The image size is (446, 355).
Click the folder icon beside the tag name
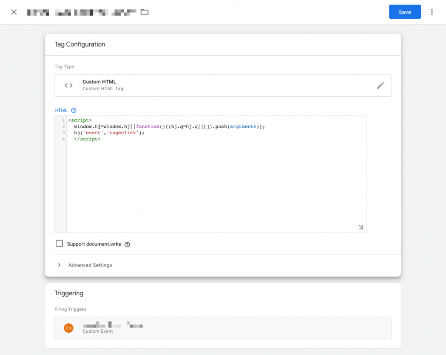click(x=144, y=12)
